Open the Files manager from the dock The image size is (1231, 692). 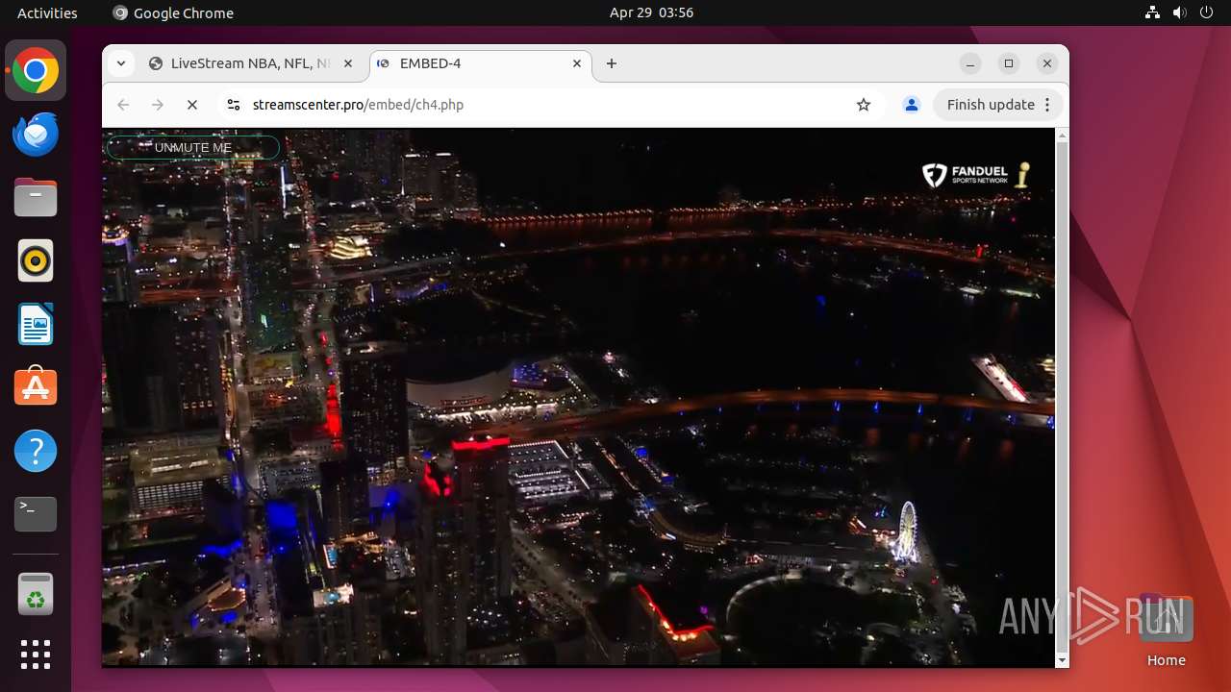coord(36,197)
